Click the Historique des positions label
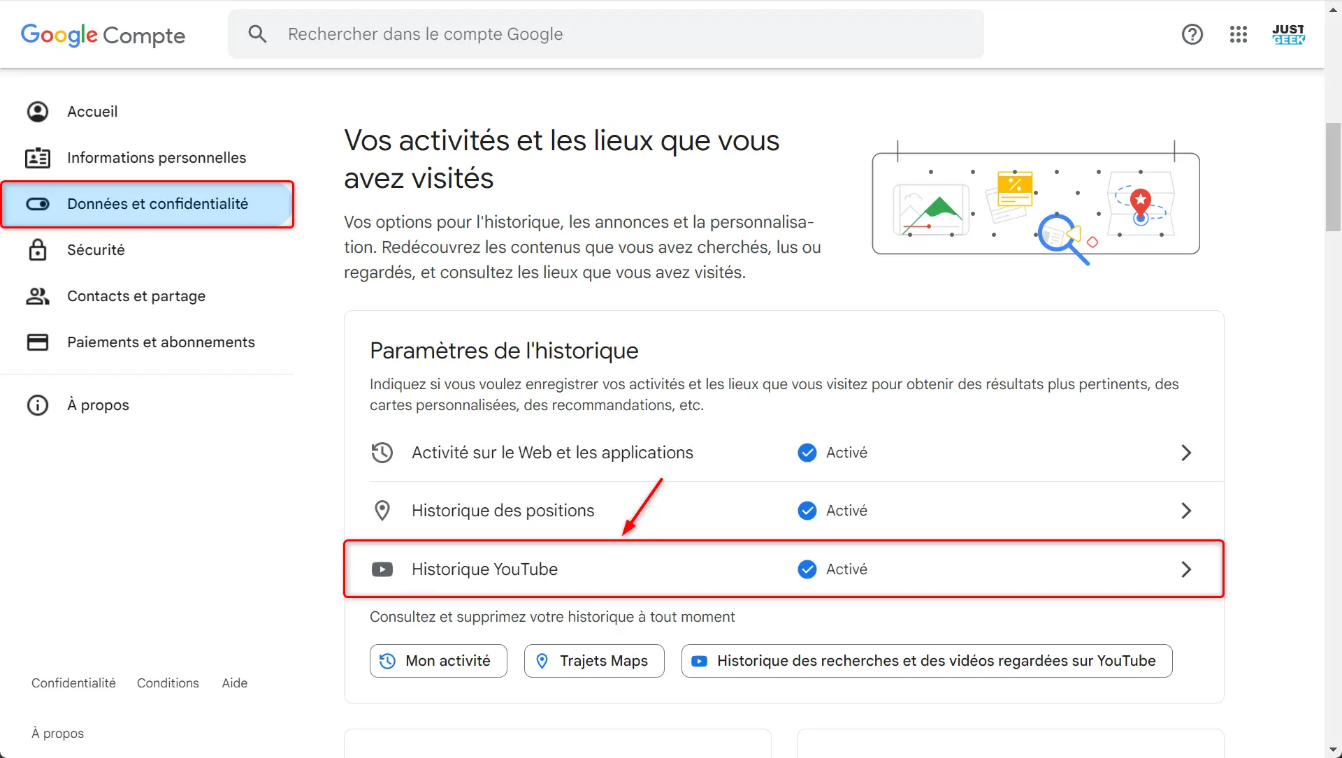 tap(503, 511)
